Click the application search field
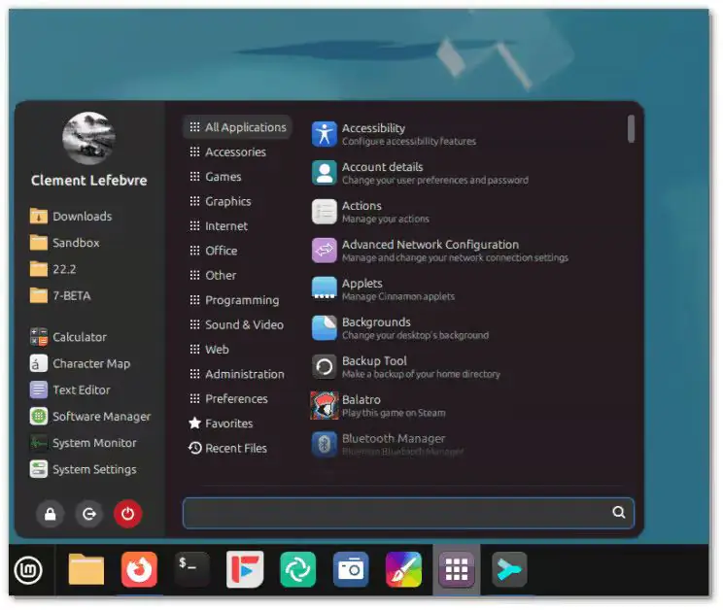Screen dimensions: 723x610 tap(398, 513)
